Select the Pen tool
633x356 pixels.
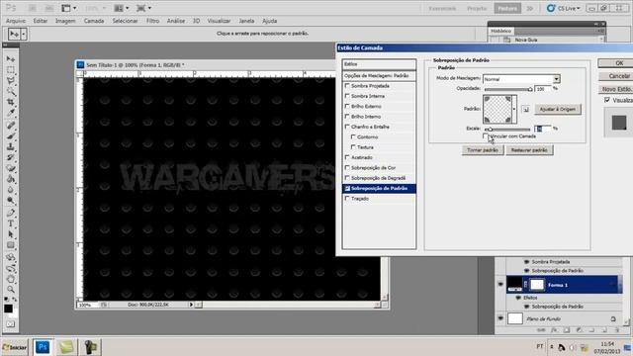[x=11, y=213]
